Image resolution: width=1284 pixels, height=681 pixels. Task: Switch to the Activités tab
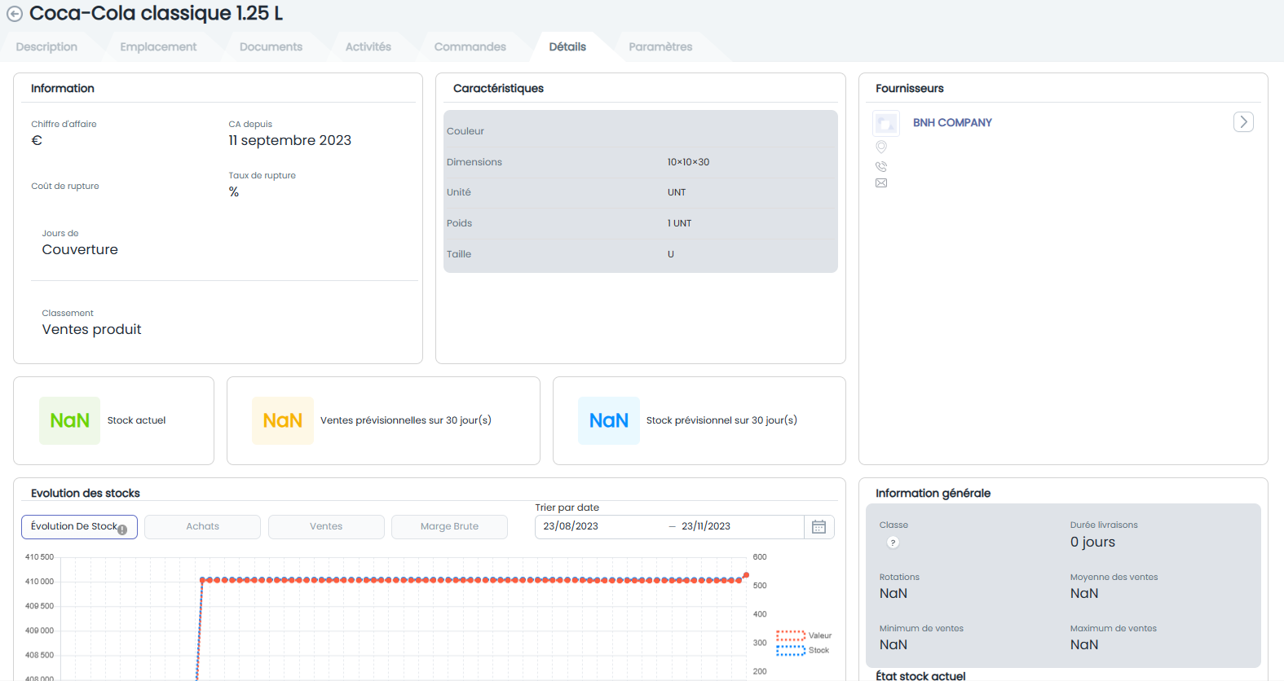click(368, 47)
